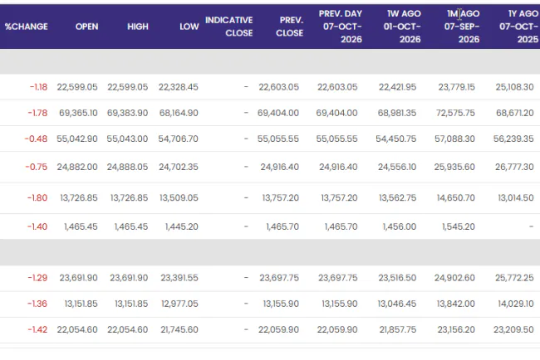Click 1M ago value 23,156.20
The width and height of the screenshot is (540, 360).
click(456, 329)
